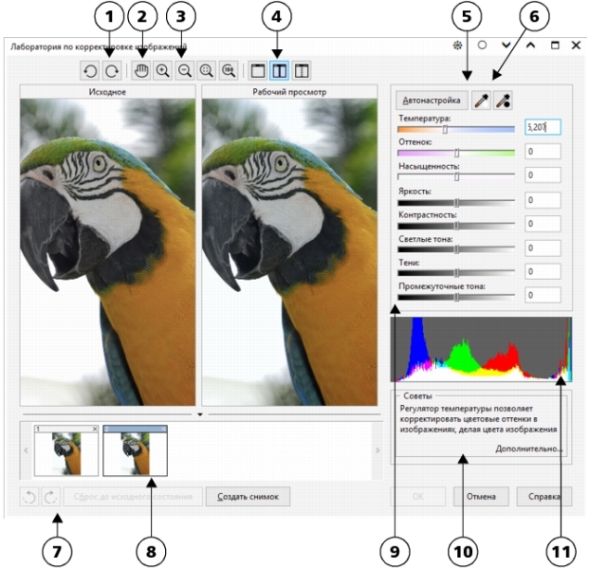Click the Zoom in magnifier
This screenshot has height=569, width=589.
[163, 71]
